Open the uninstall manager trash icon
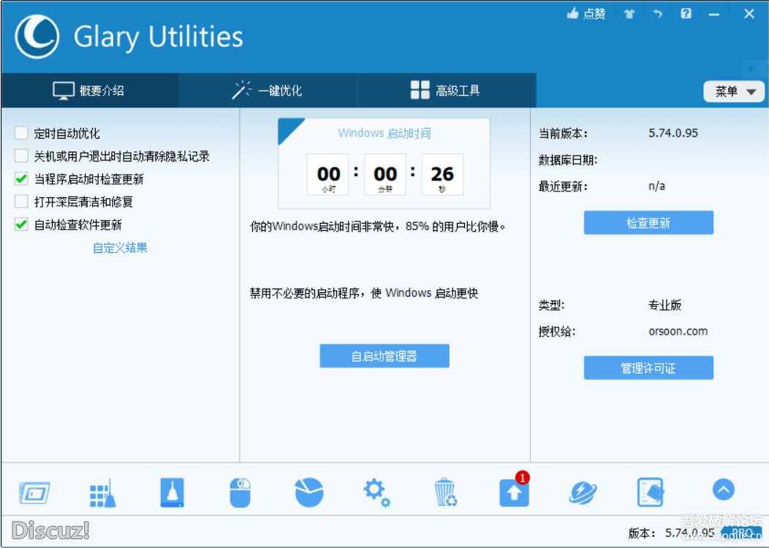769x548 pixels. 445,492
